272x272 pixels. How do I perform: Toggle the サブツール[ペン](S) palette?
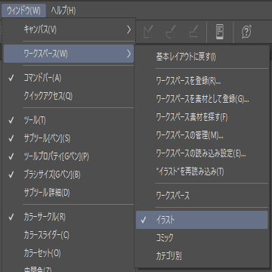click(69, 138)
